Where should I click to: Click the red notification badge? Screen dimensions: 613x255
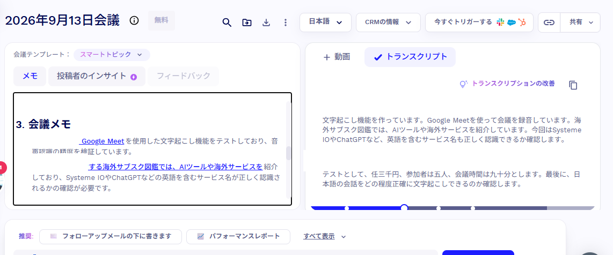click(2, 168)
